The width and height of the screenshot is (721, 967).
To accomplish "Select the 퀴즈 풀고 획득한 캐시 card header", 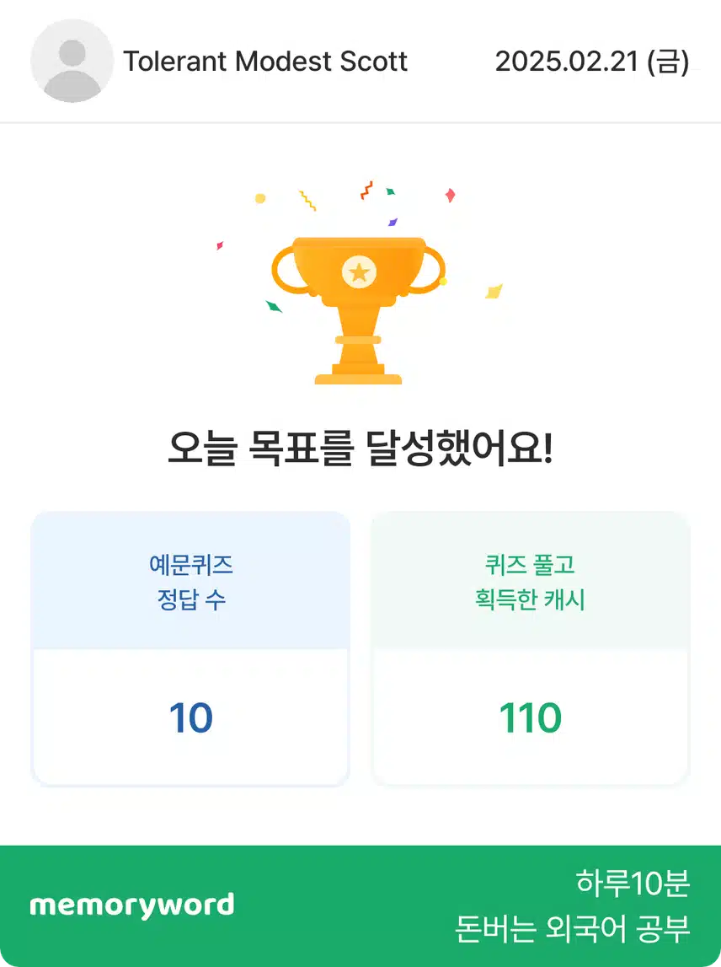I will coord(530,581).
